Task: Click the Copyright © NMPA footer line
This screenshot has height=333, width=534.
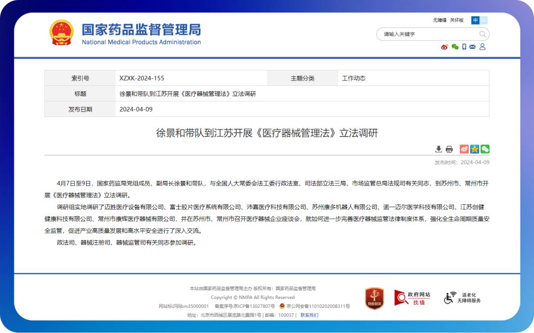Action: tap(252, 297)
